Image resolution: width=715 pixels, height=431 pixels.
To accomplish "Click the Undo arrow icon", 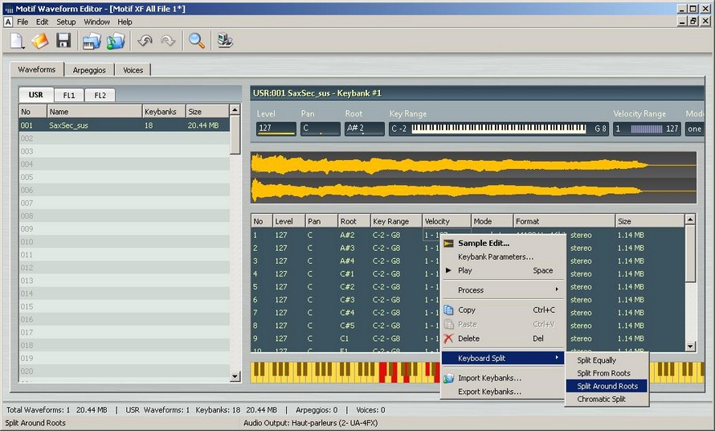I will pyautogui.click(x=145, y=41).
